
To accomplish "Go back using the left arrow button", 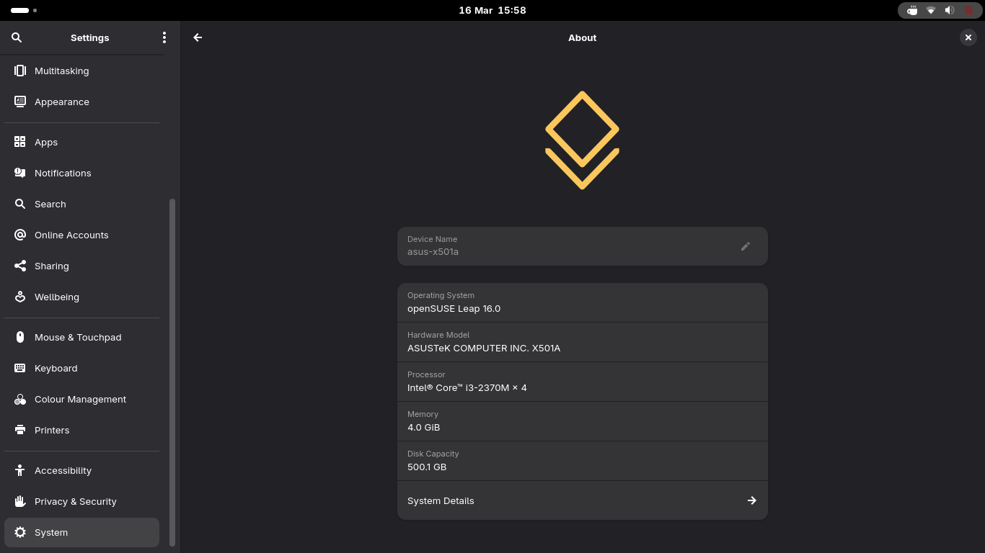I will click(x=198, y=37).
